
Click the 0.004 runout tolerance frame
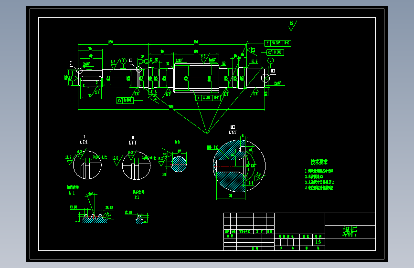coord(207,98)
